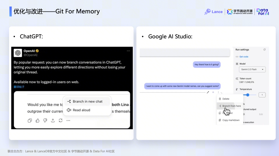The image size is (279, 156).
Task: Click the 'ChatGPT:' heading
Action: [31, 37]
